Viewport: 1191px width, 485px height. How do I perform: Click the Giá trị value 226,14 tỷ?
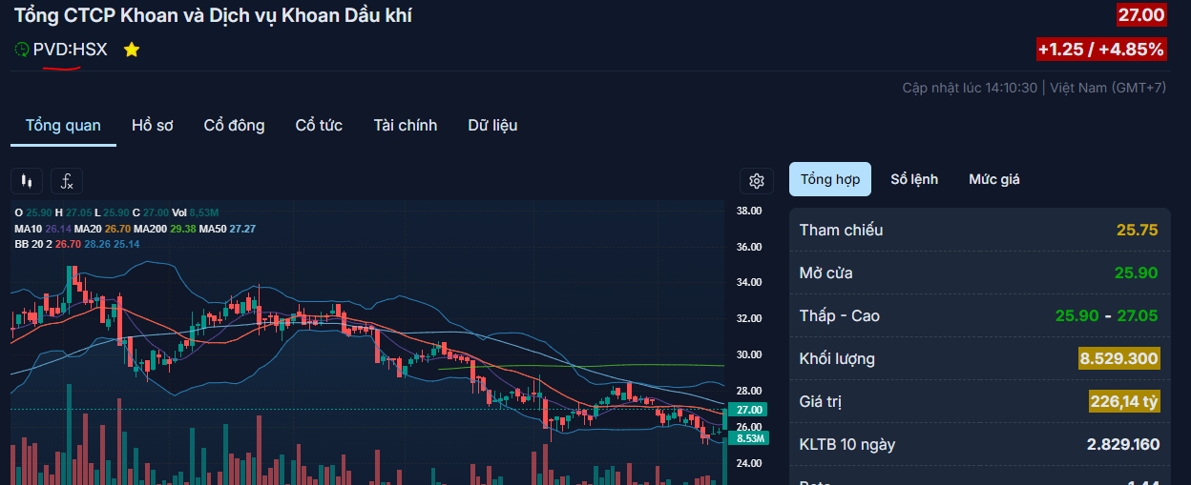coord(1124,402)
